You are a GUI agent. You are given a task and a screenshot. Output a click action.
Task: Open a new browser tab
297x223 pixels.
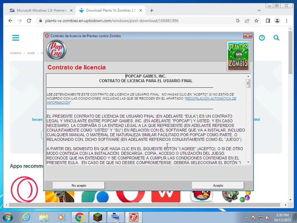point(151,11)
